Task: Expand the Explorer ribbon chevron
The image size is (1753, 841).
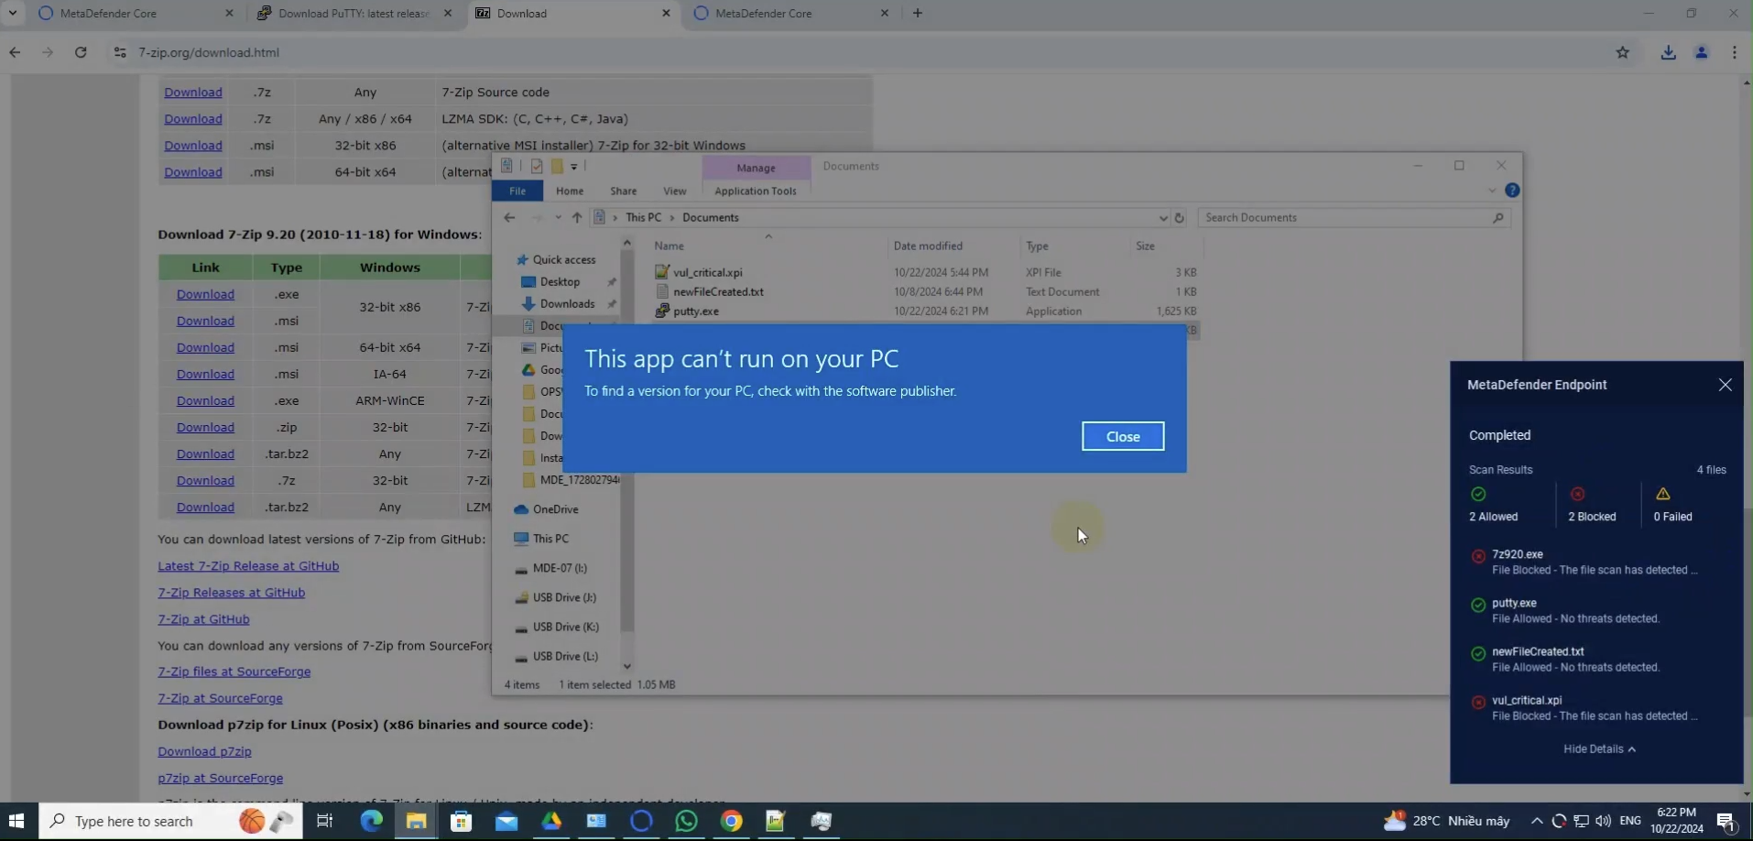Action: (1492, 191)
